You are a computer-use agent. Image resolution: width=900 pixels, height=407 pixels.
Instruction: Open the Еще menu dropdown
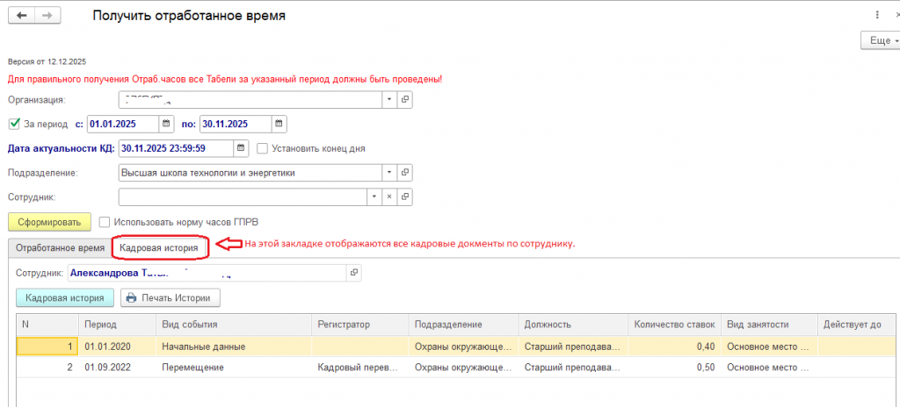click(x=879, y=40)
